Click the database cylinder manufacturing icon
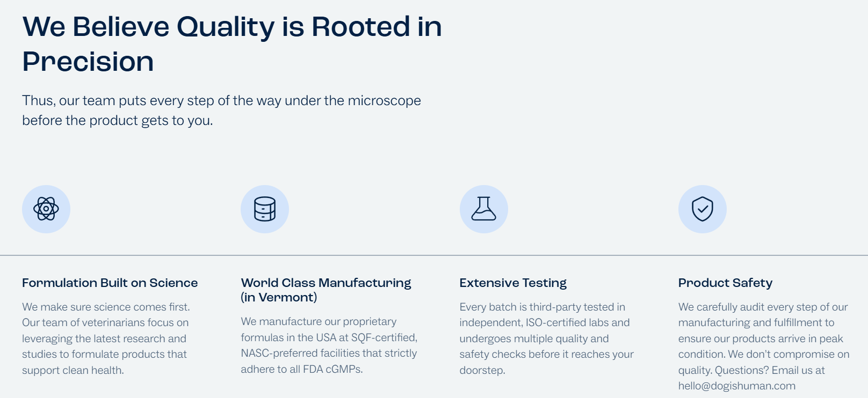The height and width of the screenshot is (398, 868). (x=265, y=209)
